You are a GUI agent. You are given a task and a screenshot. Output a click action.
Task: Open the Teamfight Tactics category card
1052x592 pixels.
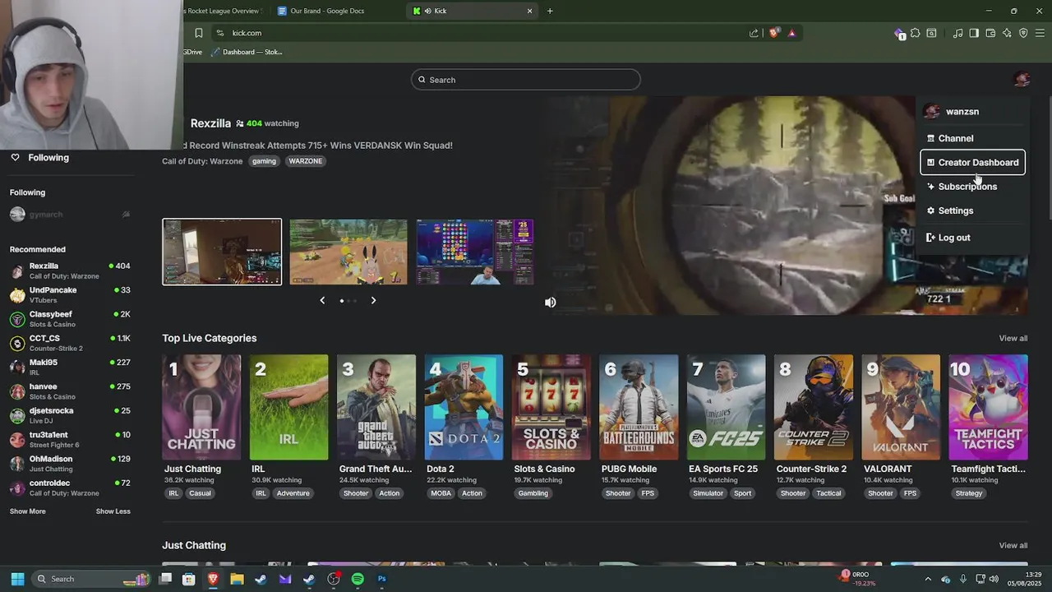tap(988, 407)
